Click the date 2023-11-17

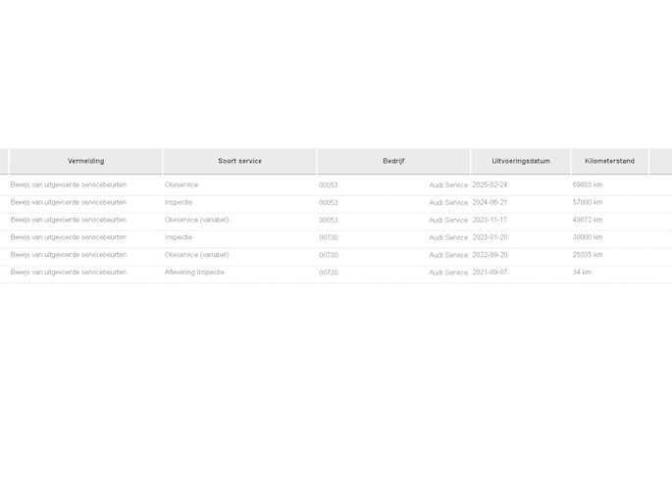pyautogui.click(x=490, y=220)
